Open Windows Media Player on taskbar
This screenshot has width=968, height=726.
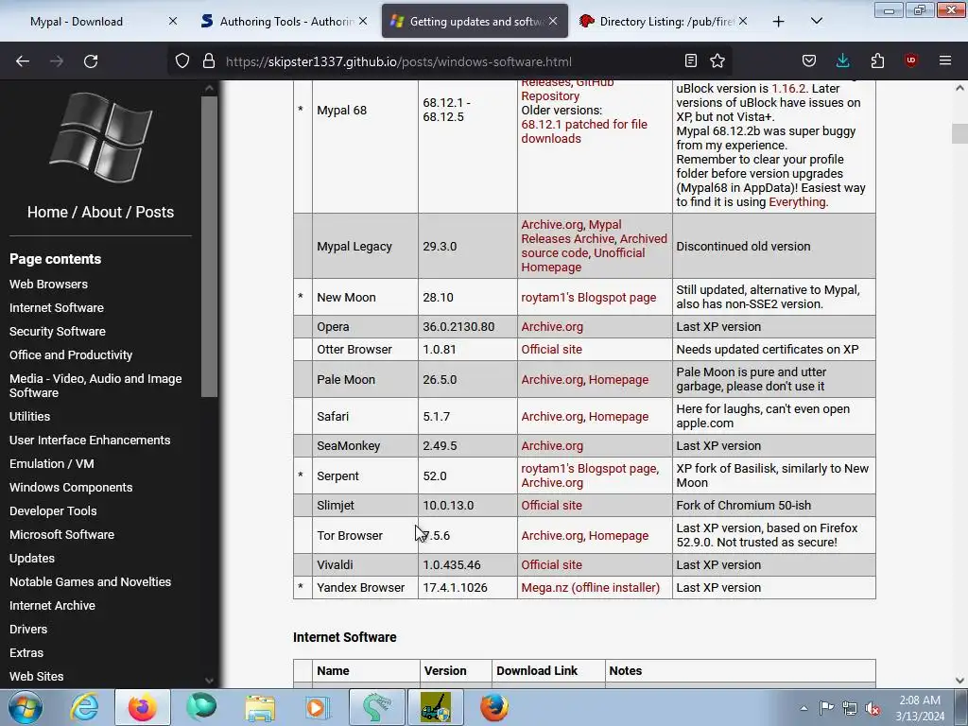[x=318, y=707]
